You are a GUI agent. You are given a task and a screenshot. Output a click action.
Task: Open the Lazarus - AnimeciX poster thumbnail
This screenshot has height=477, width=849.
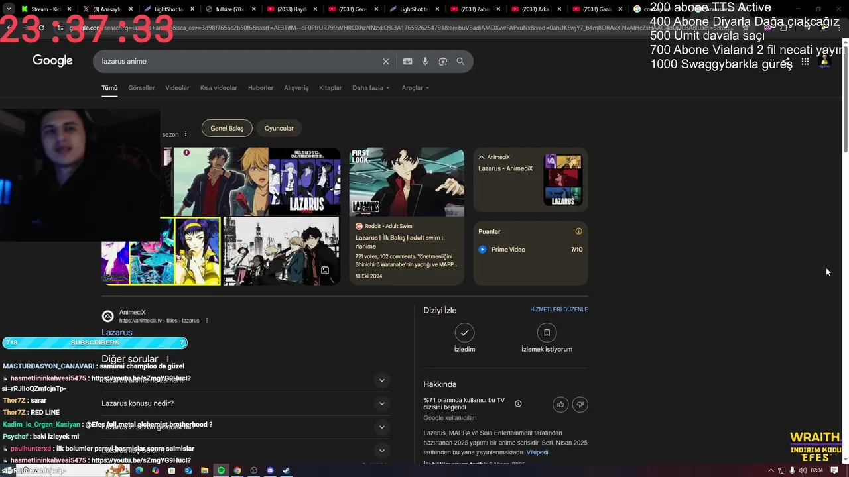[x=563, y=180]
